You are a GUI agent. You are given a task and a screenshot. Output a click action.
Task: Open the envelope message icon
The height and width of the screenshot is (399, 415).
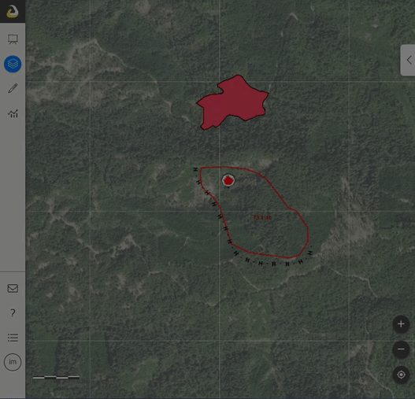13,288
